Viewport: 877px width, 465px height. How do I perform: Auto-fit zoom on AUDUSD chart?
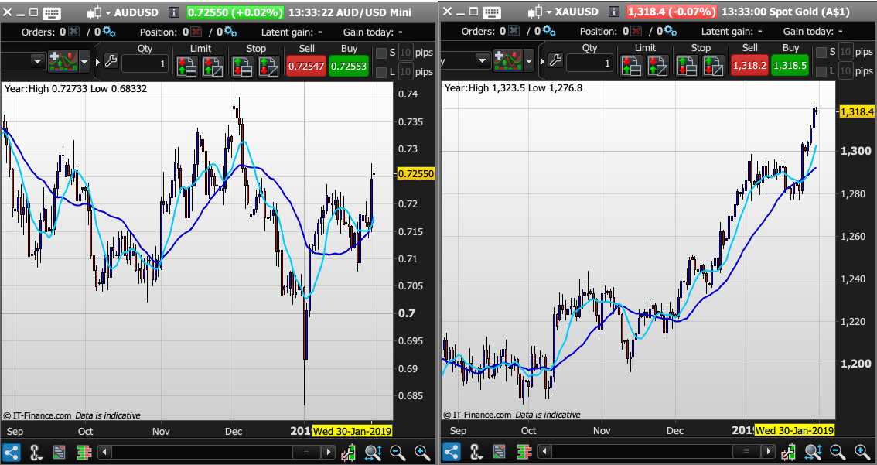click(x=373, y=452)
